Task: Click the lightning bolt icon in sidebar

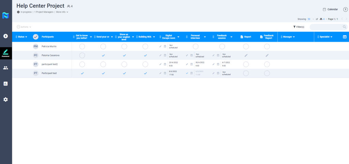Action: pyautogui.click(x=5, y=36)
